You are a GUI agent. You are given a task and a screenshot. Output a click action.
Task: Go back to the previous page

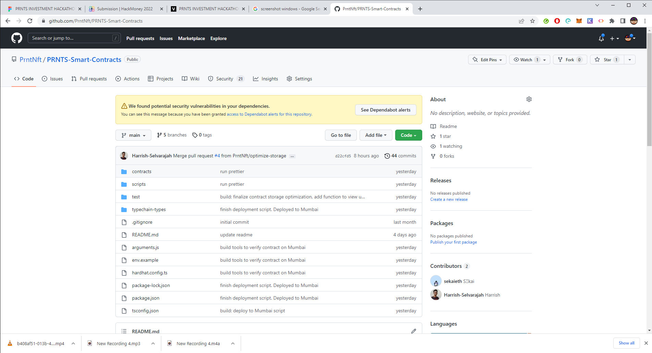click(8, 21)
